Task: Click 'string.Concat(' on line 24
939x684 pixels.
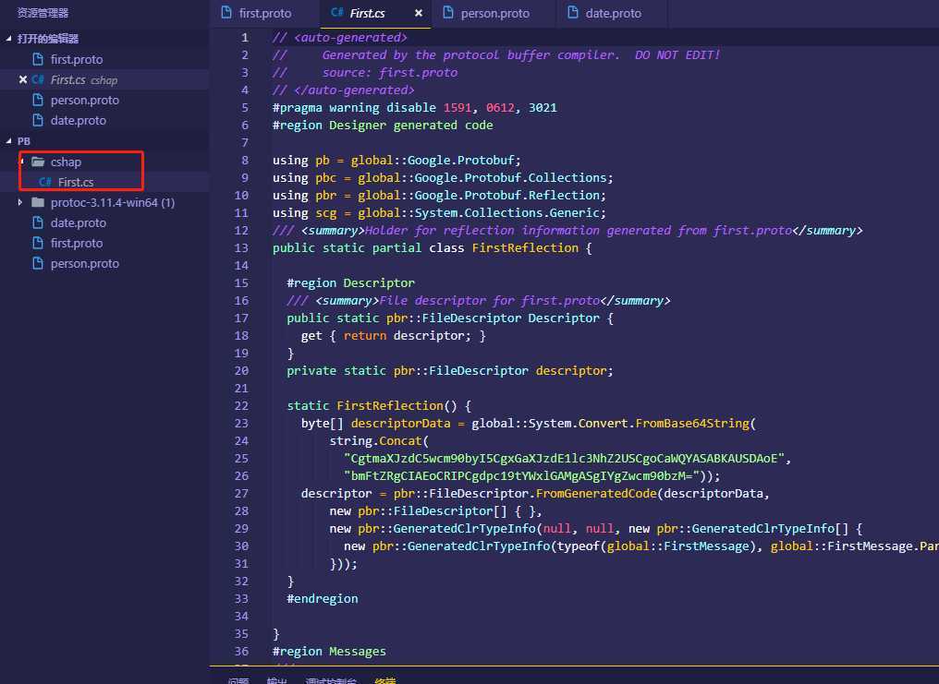Action: click(379, 440)
